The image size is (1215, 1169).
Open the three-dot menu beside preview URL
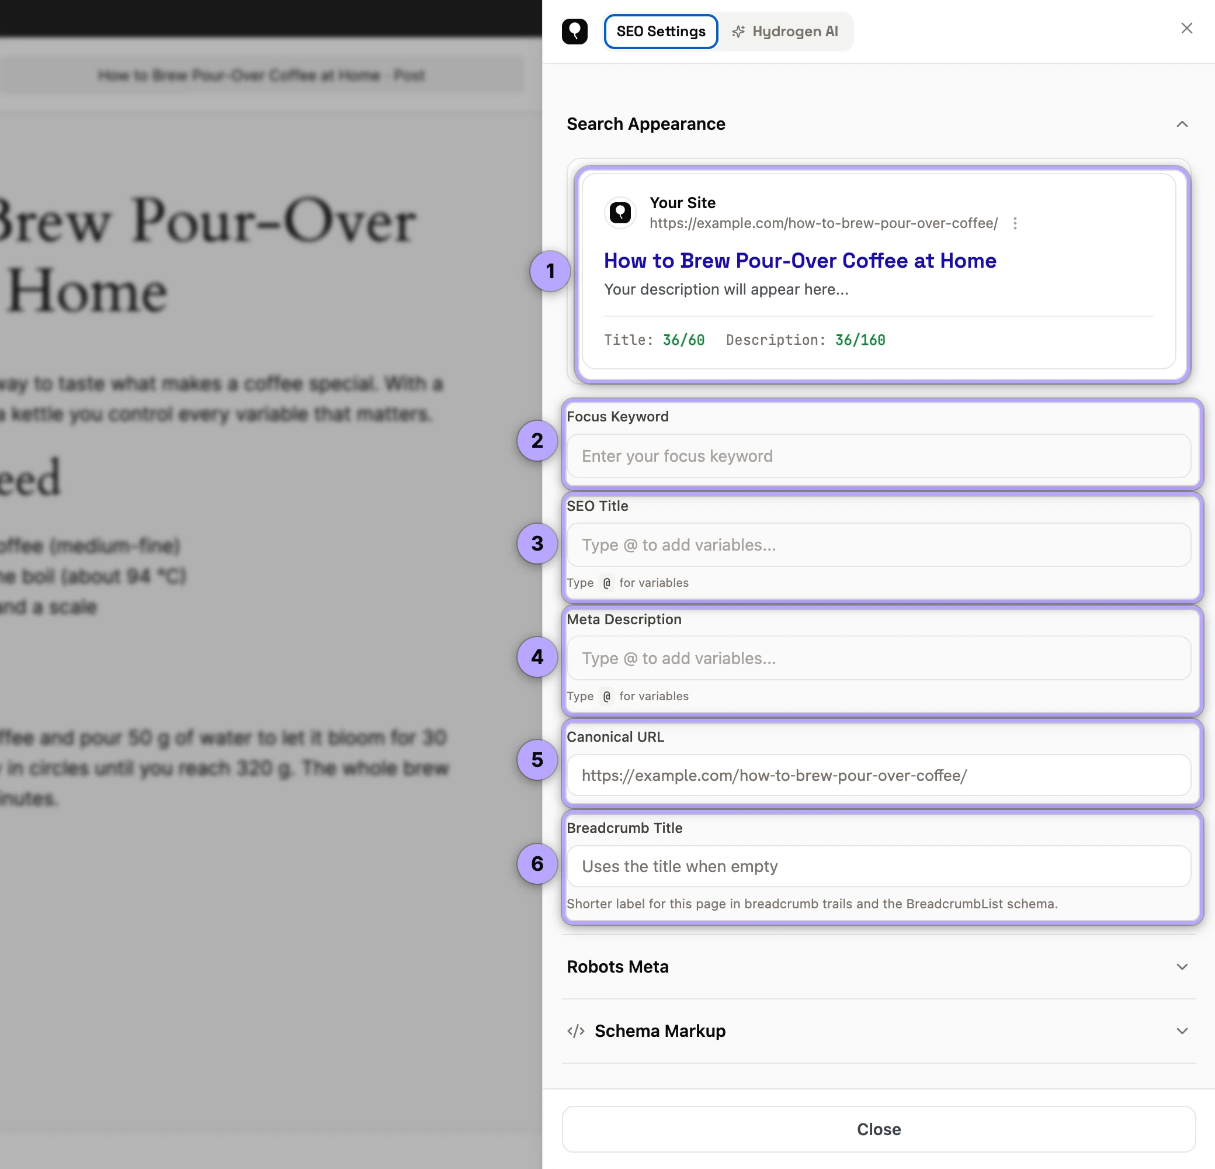click(x=1015, y=223)
